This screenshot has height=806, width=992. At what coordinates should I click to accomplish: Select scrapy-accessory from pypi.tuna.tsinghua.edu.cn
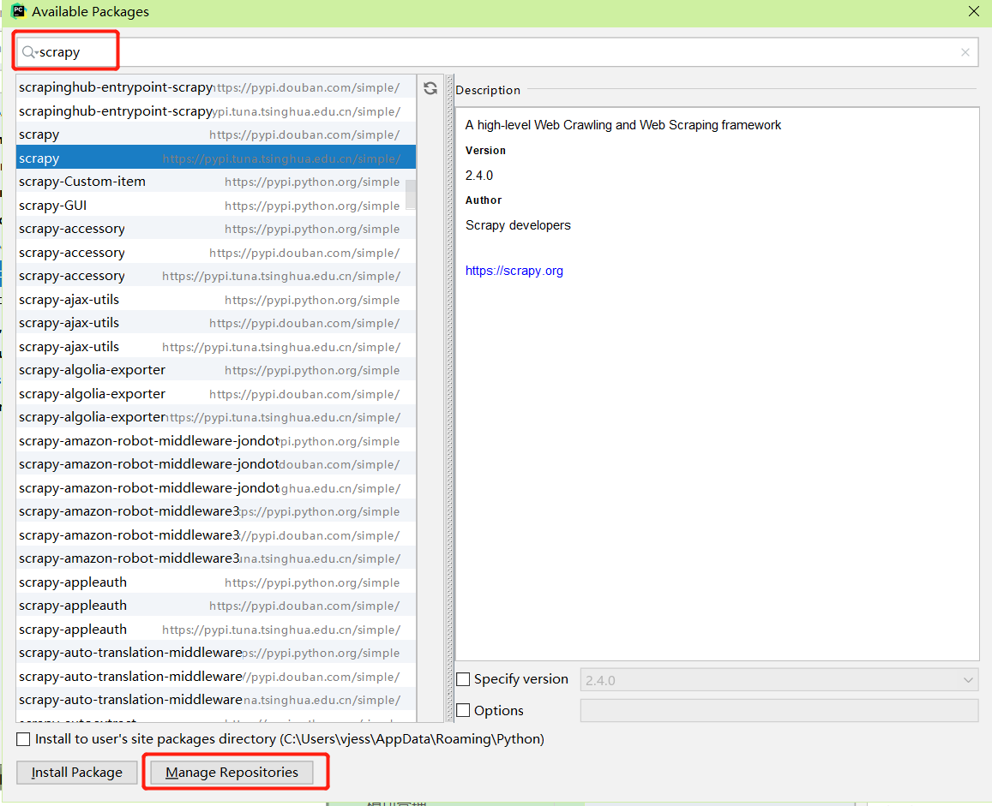pos(216,276)
